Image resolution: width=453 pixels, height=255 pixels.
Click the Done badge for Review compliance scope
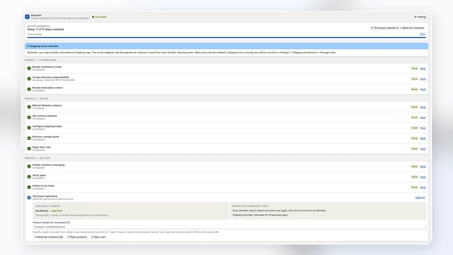(x=414, y=69)
